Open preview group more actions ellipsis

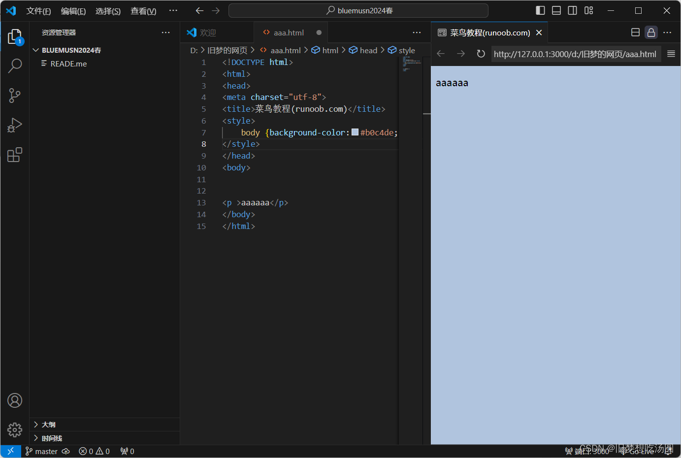pos(667,33)
